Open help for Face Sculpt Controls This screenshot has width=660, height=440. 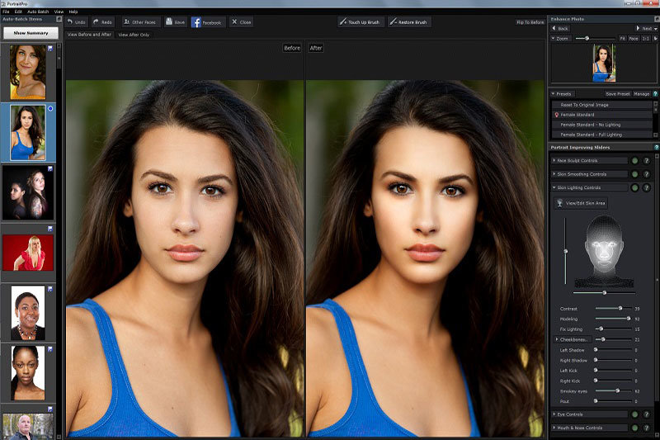tap(646, 161)
